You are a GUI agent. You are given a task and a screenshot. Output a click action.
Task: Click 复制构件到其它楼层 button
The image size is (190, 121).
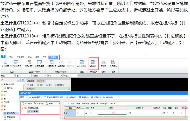coord(53,97)
